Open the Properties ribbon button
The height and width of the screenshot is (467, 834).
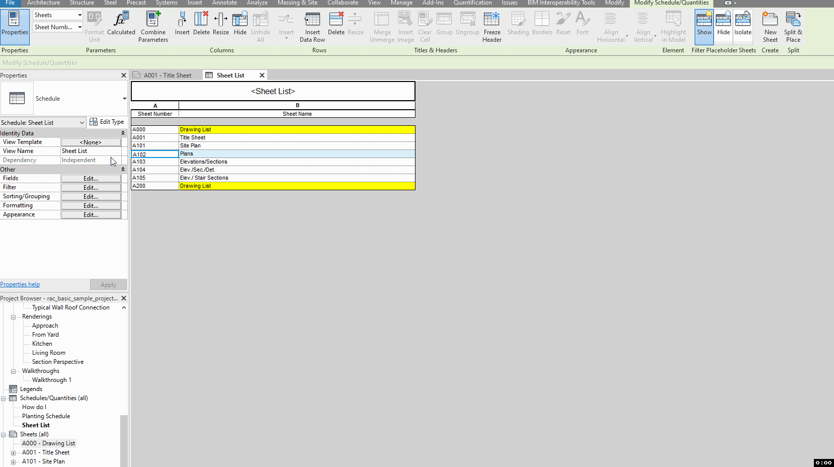coord(15,27)
